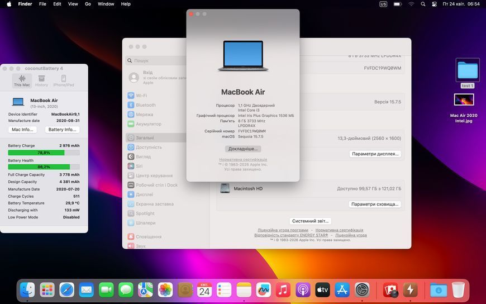Click date and time in menu bar
The image size is (486, 304).
coord(461,4)
